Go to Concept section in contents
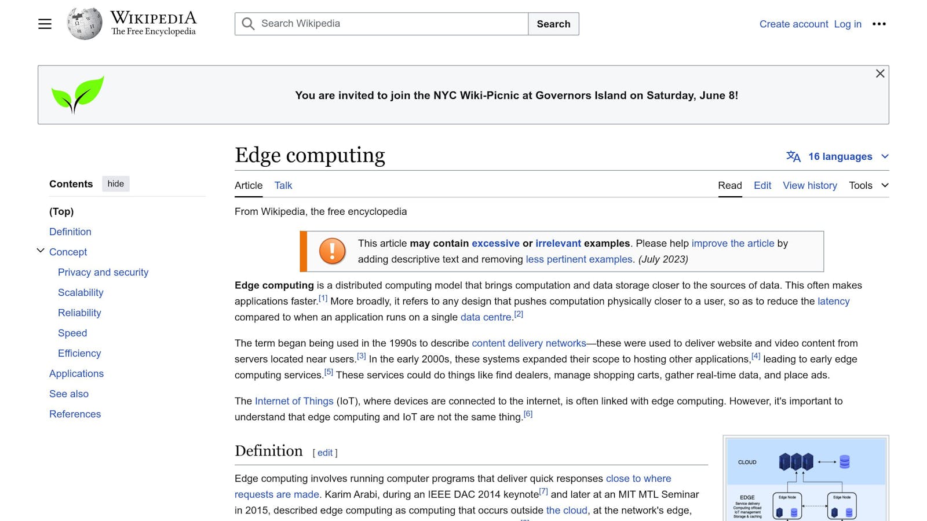927x521 pixels. 68,252
